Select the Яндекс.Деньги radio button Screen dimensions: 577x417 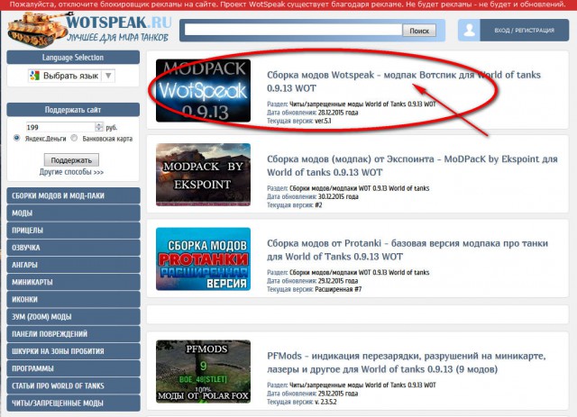(x=16, y=139)
